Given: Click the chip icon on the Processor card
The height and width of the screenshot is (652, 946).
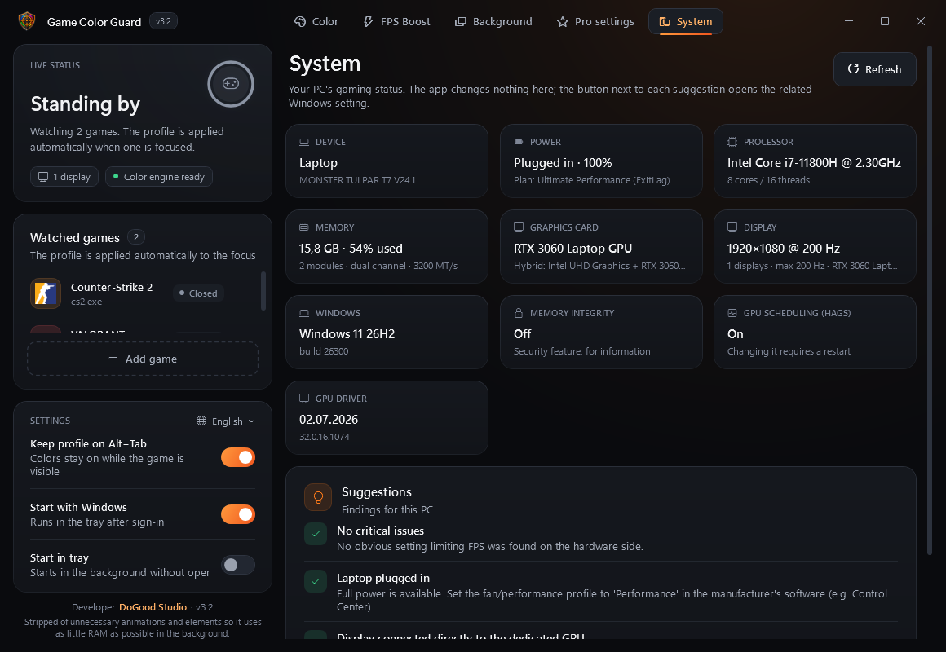Looking at the screenshot, I should [732, 142].
